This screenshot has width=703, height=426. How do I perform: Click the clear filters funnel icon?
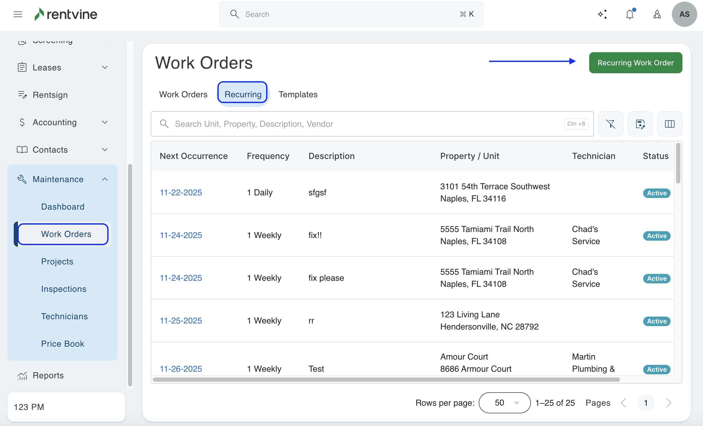[611, 124]
